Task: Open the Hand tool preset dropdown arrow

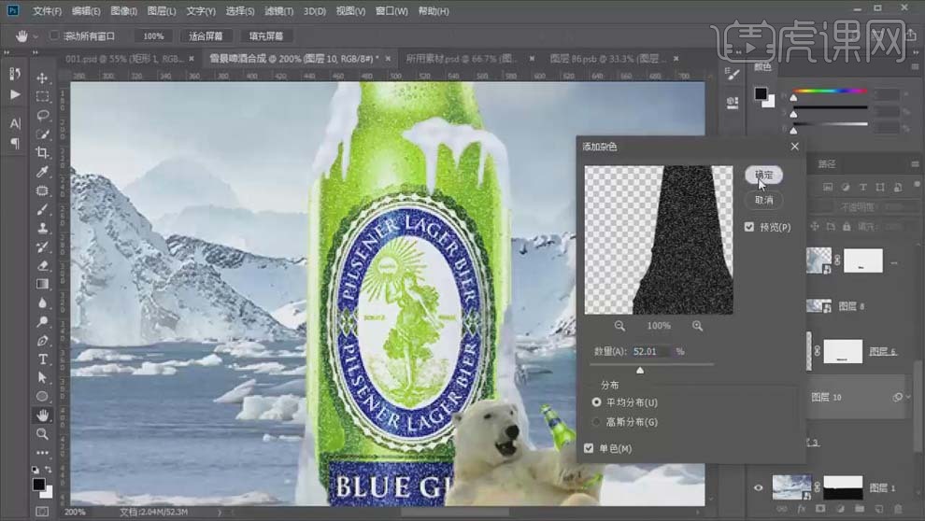Action: [36, 36]
